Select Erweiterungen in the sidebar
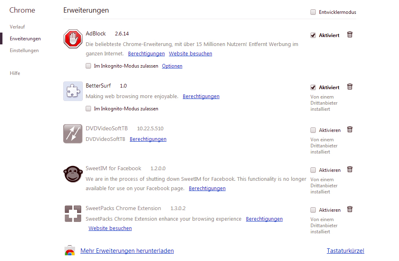 (25, 39)
